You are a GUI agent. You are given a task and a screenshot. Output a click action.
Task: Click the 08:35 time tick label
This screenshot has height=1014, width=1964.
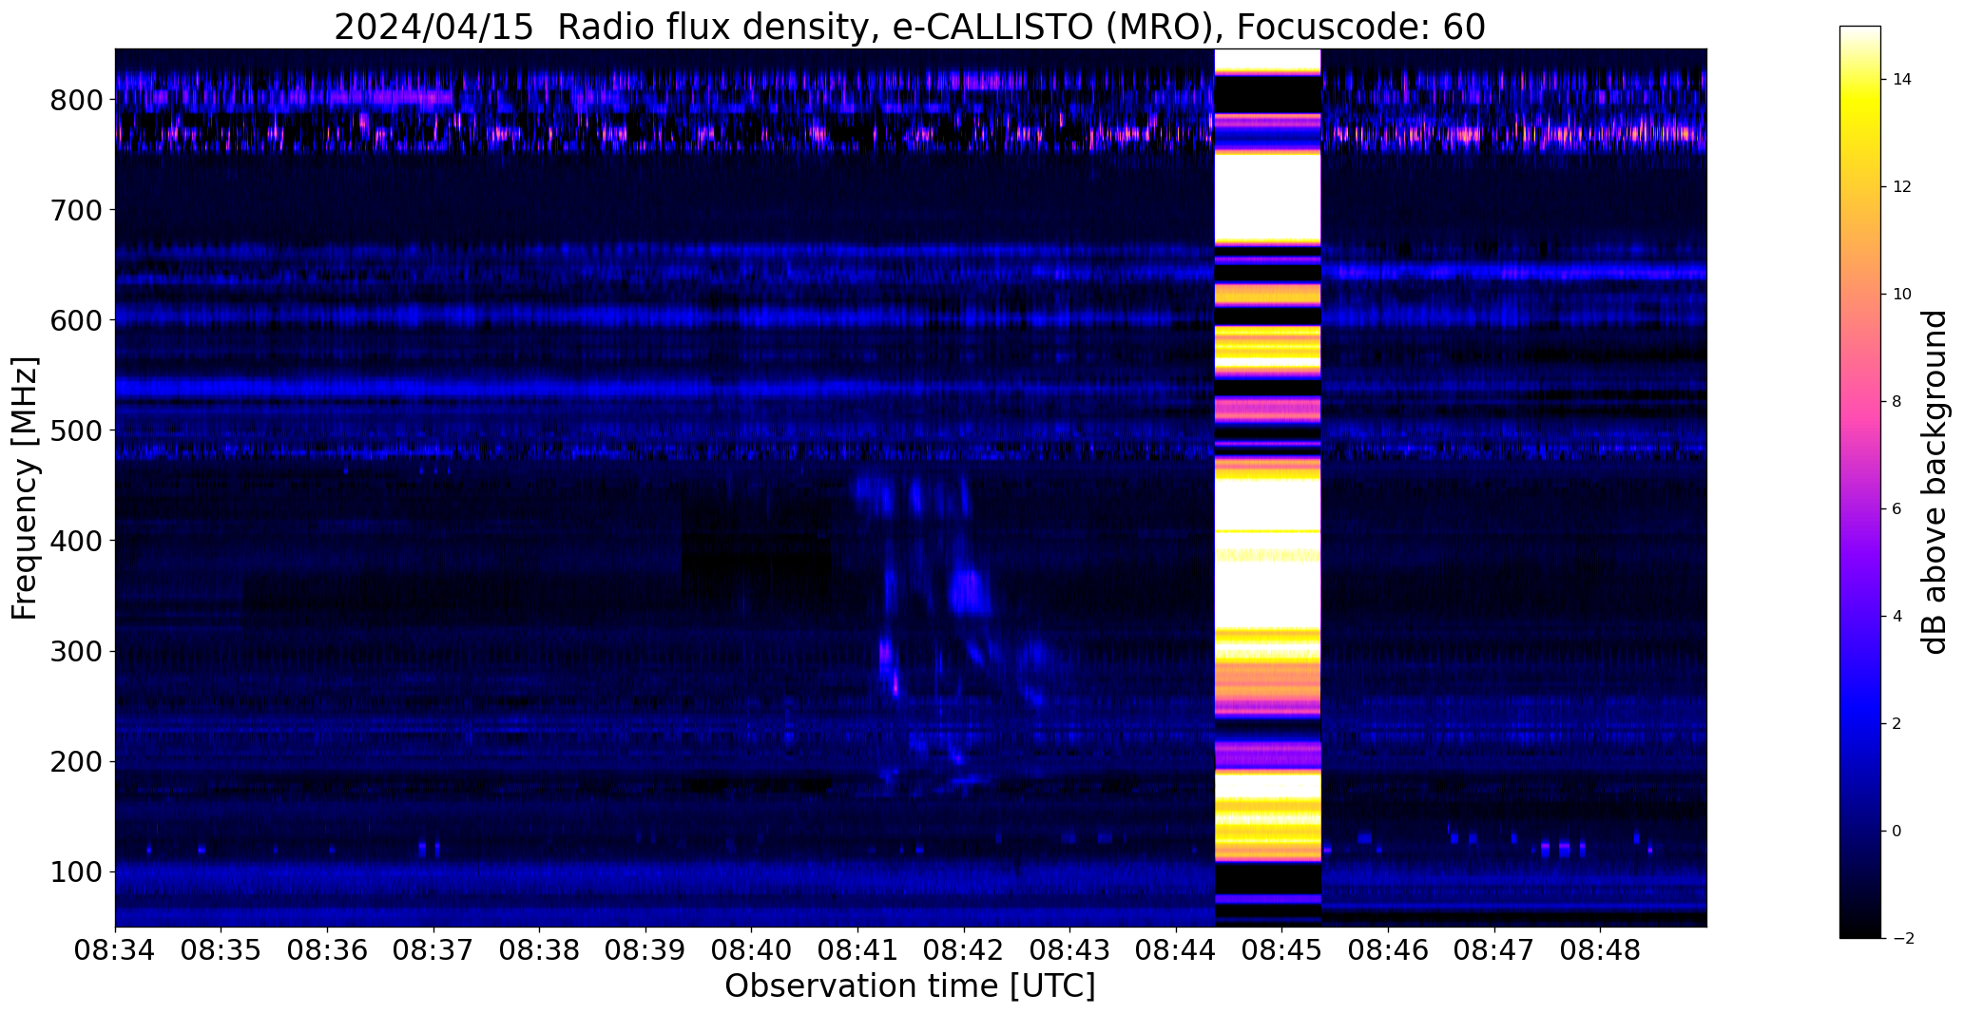(221, 950)
